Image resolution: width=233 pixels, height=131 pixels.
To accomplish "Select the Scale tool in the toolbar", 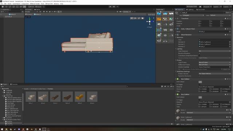I will [13, 7].
